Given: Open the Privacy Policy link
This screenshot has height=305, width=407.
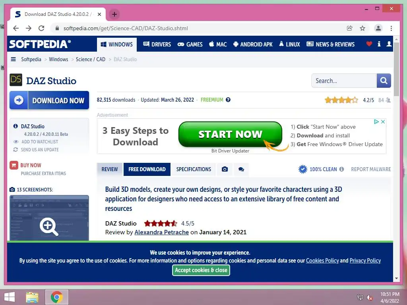Looking at the screenshot, I should (x=365, y=261).
